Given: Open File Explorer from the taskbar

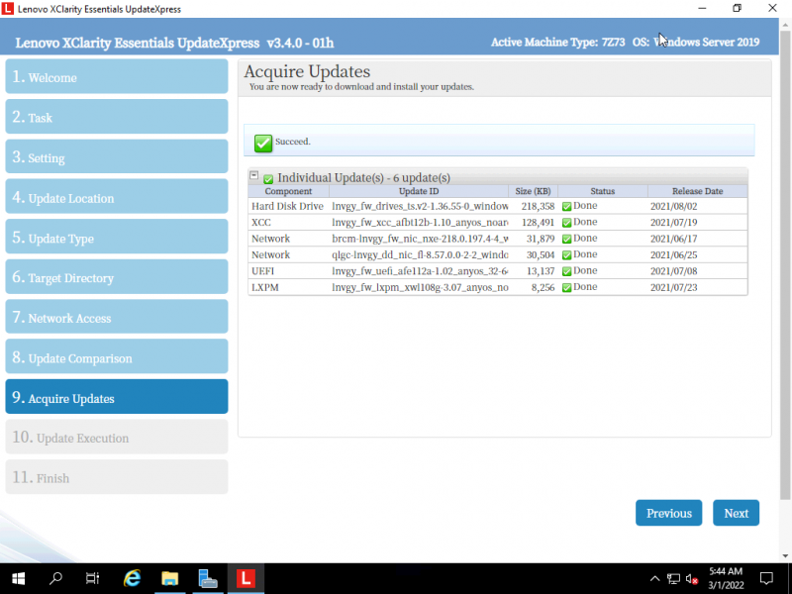Looking at the screenshot, I should click(169, 578).
